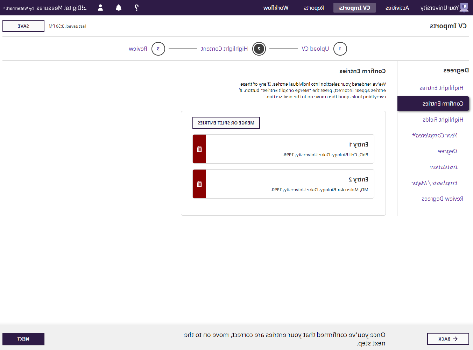Click the CV Imports page title
473x350 pixels.
(x=448, y=26)
